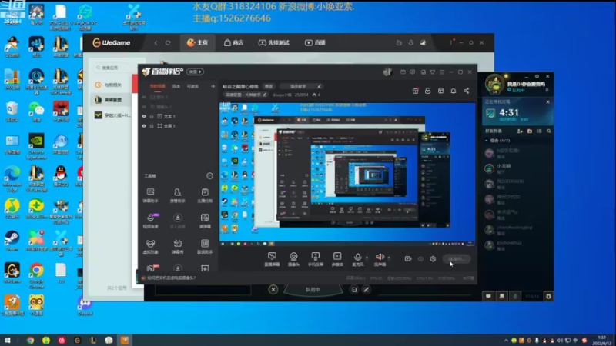616x346 pixels.
Task: Click add folder icon in League friends list
Action: point(530,131)
